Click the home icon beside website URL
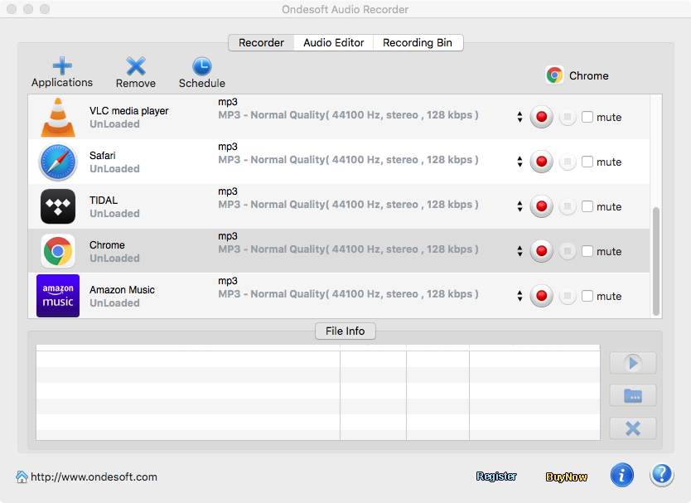 click(22, 476)
